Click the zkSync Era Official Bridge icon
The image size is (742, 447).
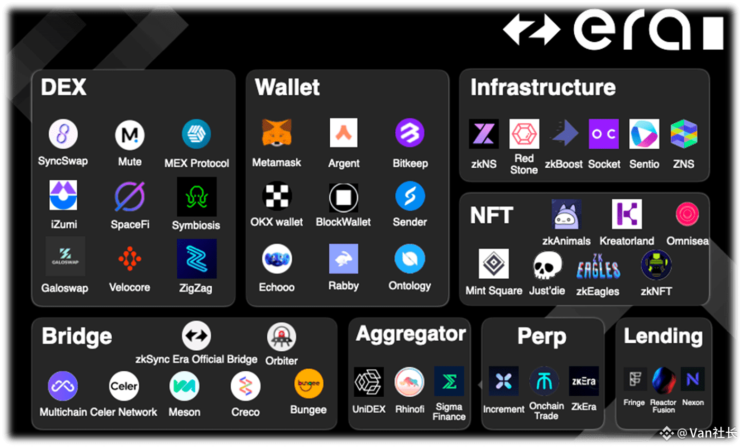[x=196, y=335]
